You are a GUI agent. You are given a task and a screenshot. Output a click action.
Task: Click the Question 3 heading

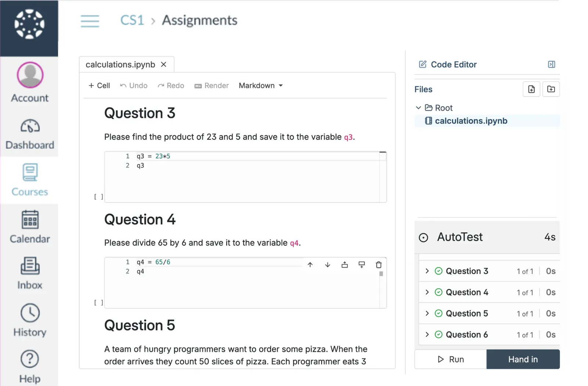140,113
